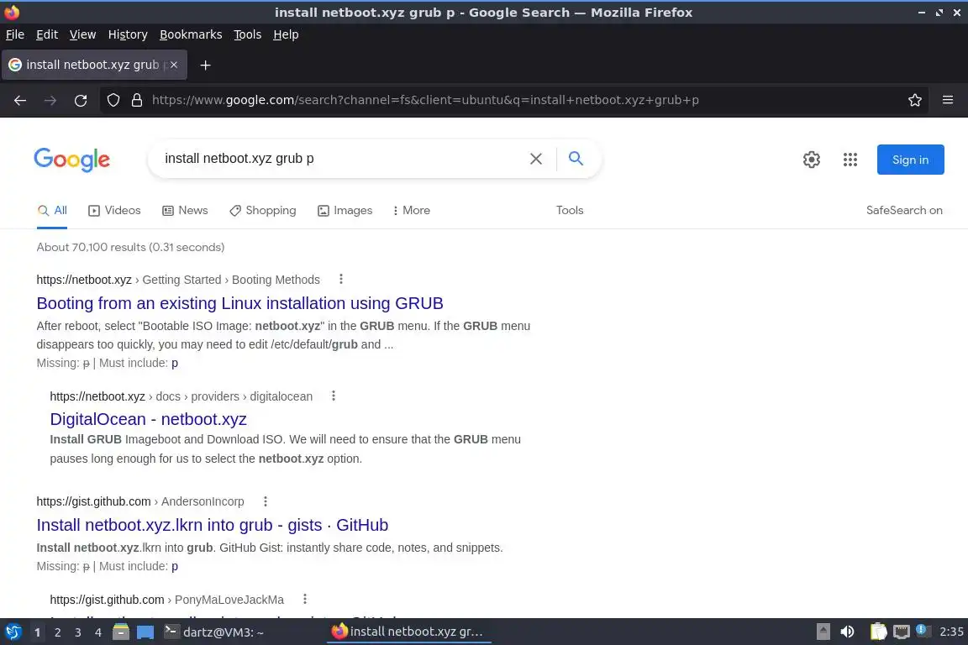Open Google search Tools filter
The height and width of the screenshot is (645, 968).
pos(570,211)
